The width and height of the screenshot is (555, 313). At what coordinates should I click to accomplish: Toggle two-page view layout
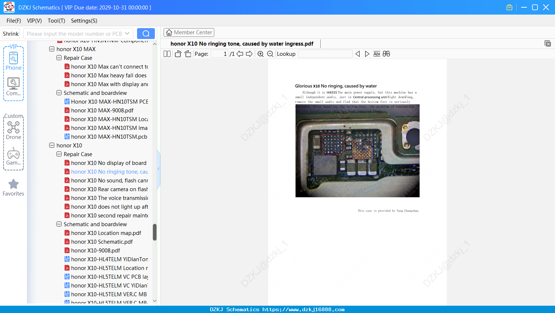[167, 54]
